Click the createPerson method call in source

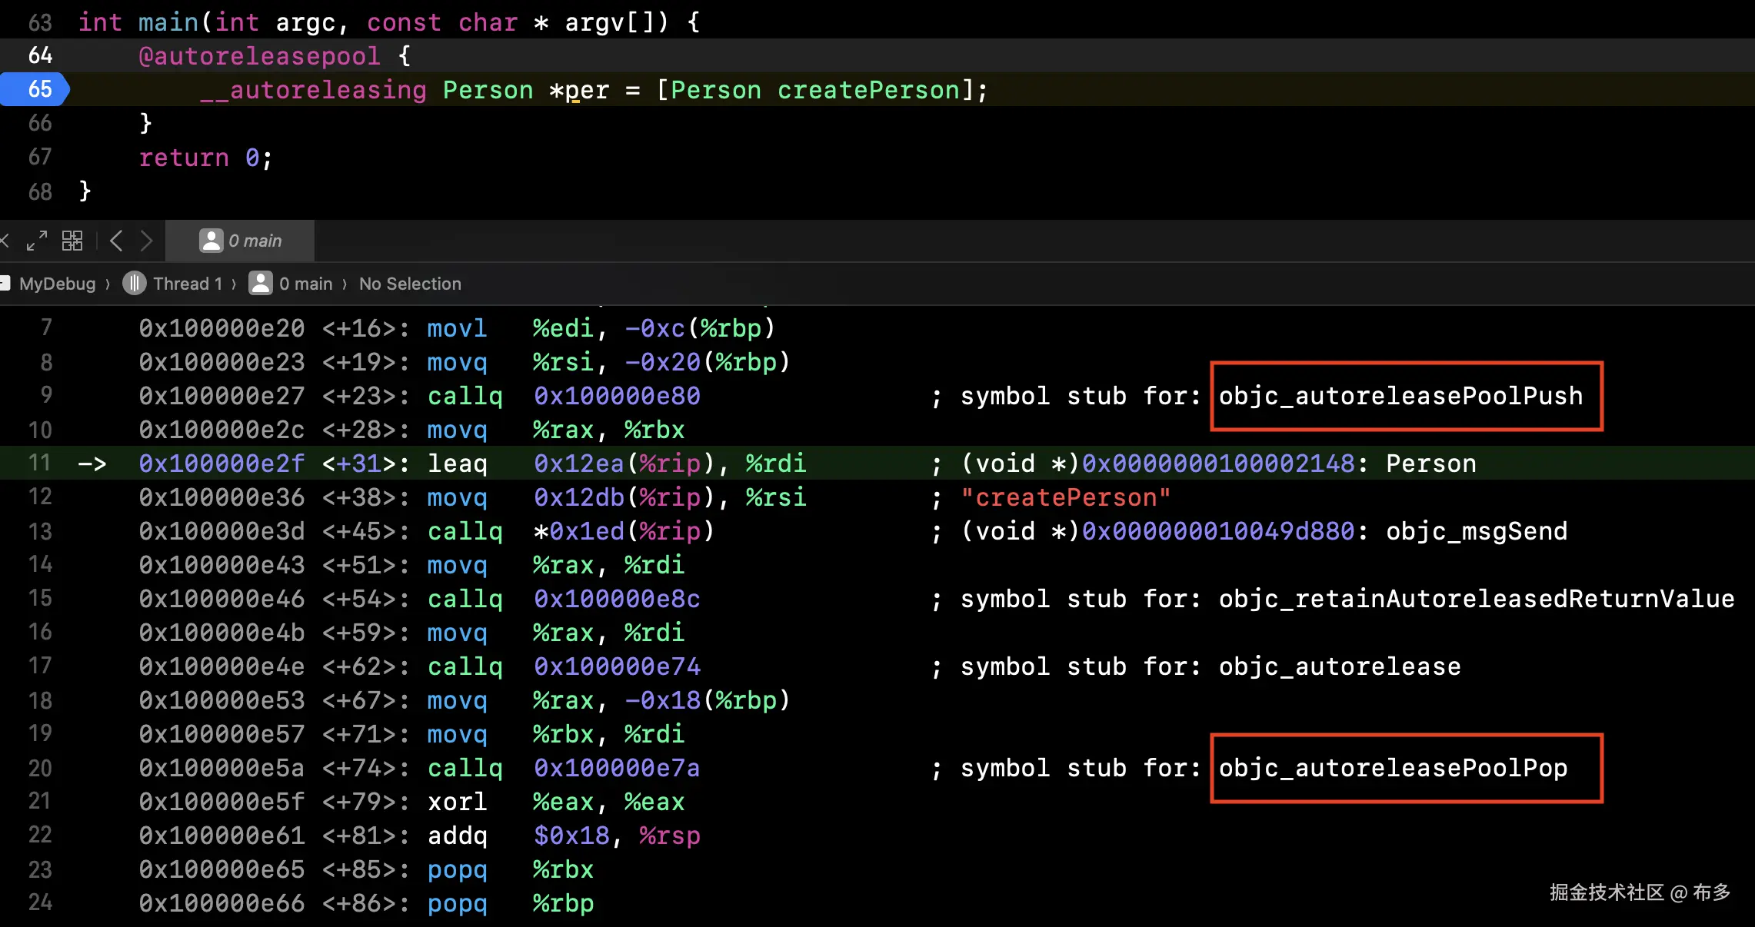(868, 90)
